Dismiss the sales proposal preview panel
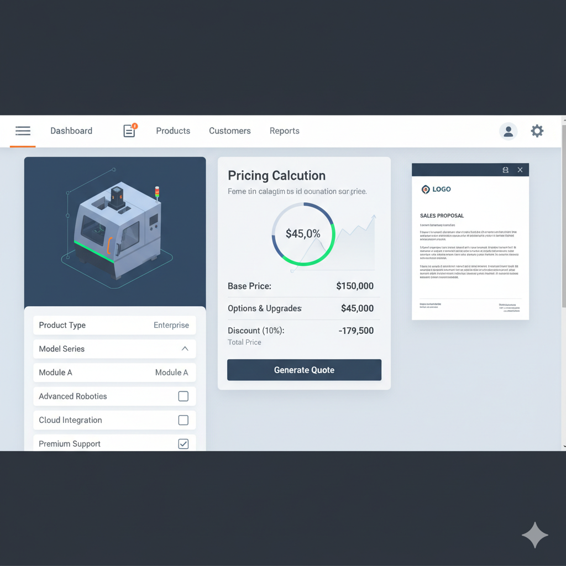566x566 pixels. pyautogui.click(x=520, y=170)
